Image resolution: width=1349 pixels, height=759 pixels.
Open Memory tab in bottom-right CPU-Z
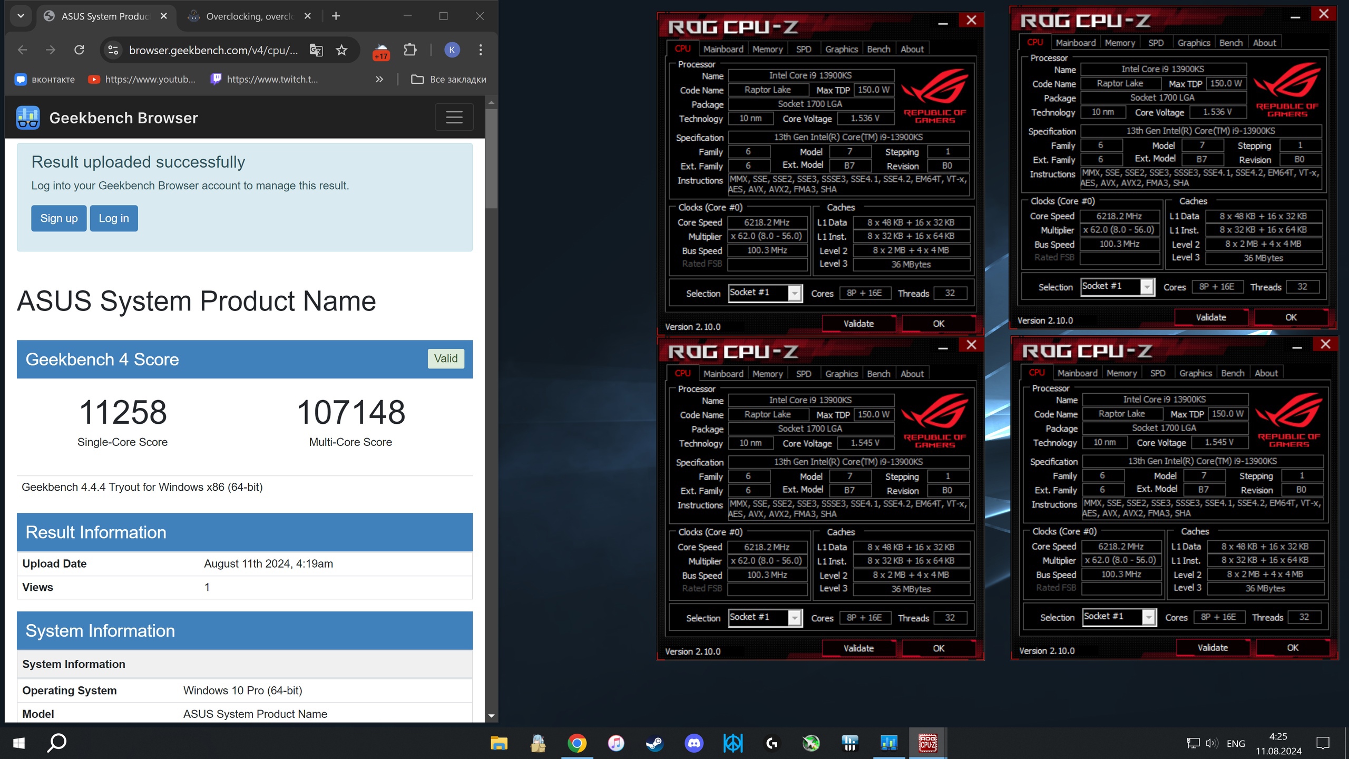pyautogui.click(x=1121, y=373)
